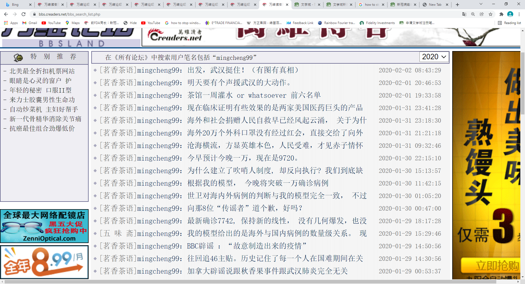Close the New Tab tab
This screenshot has height=284, width=525.
click(x=447, y=5)
